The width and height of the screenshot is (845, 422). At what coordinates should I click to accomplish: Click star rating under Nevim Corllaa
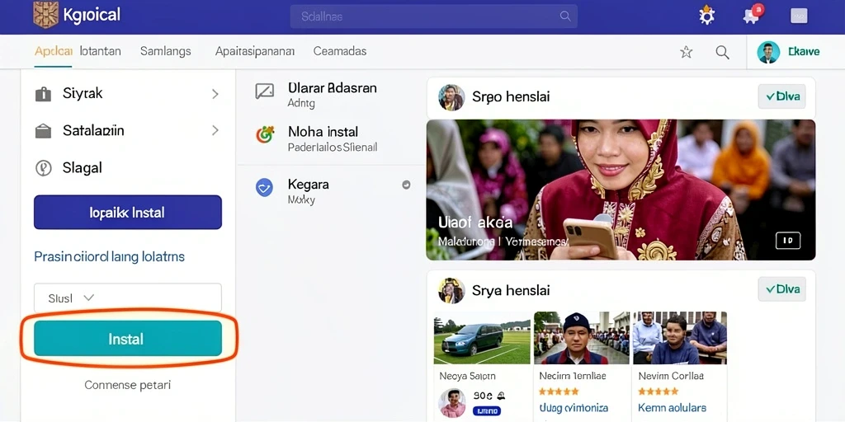pyautogui.click(x=659, y=392)
